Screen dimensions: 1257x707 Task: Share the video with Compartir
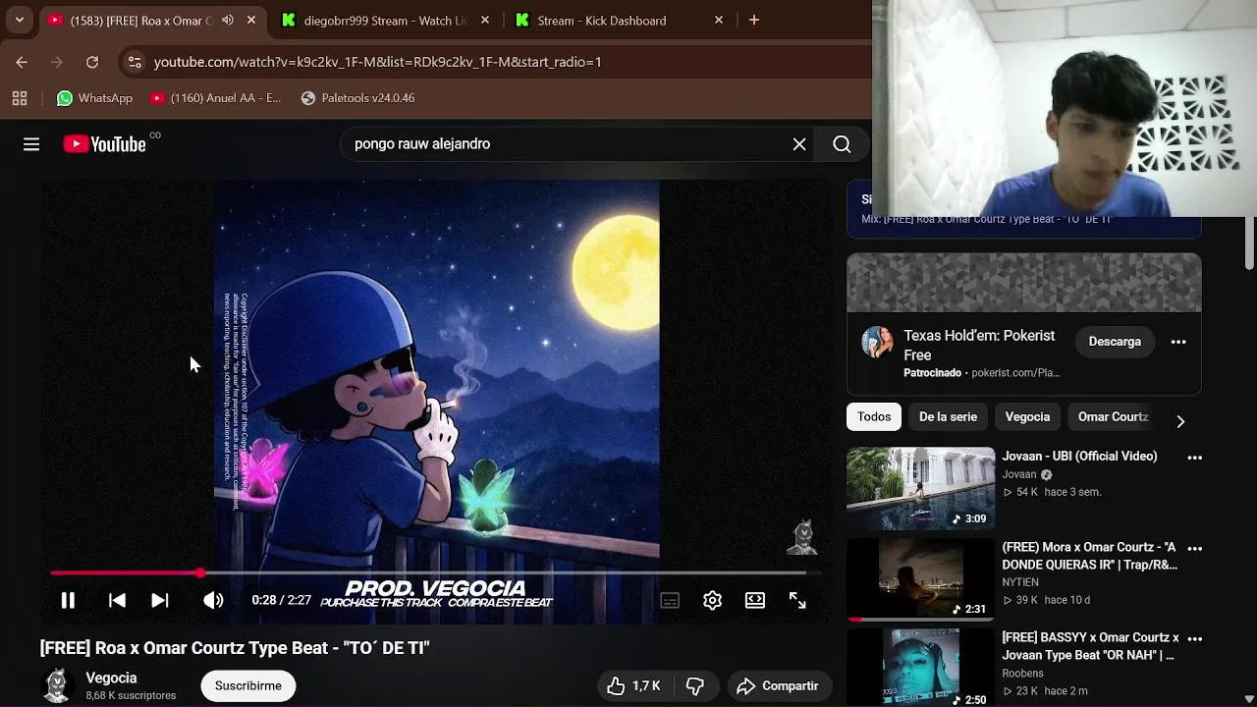pos(778,685)
